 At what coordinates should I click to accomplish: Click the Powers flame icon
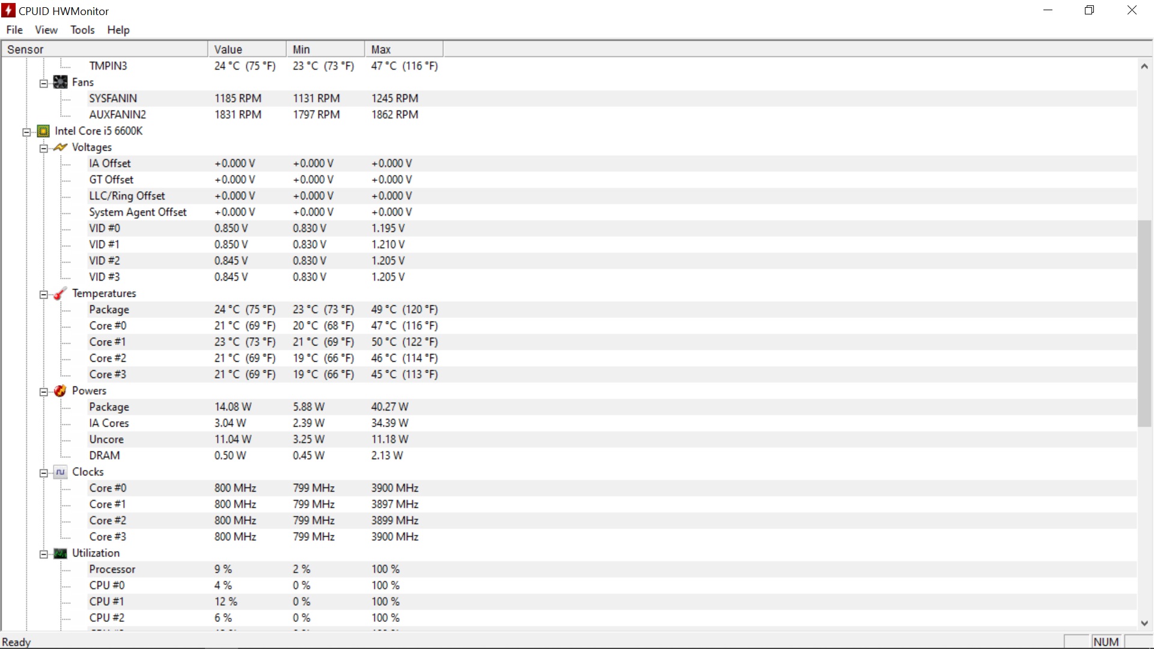(x=60, y=391)
